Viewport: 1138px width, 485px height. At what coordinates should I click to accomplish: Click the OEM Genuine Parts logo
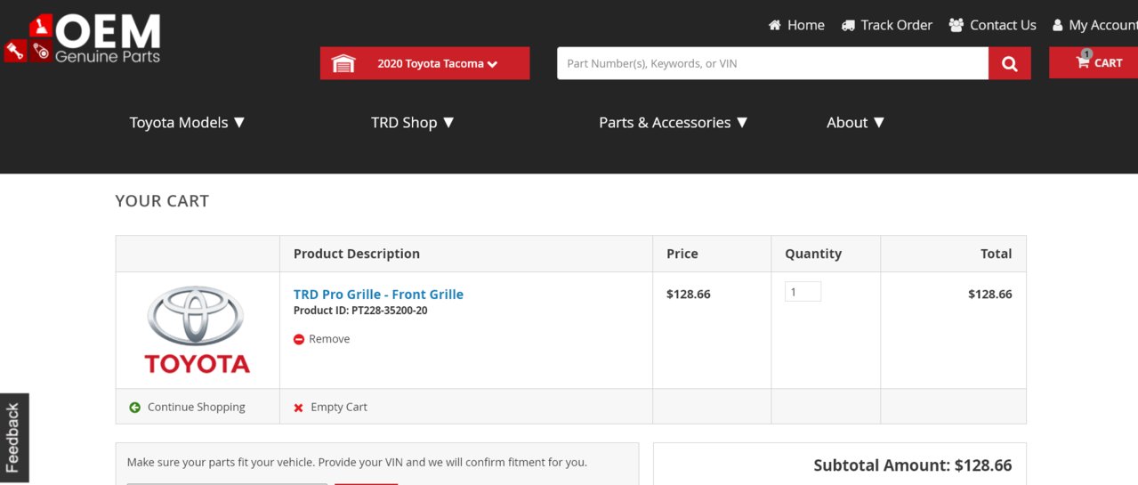83,39
